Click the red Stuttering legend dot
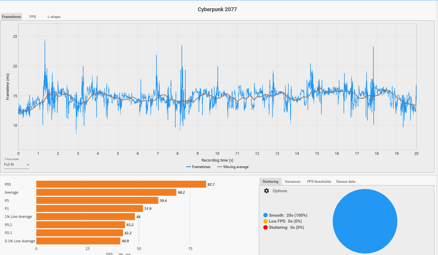438x255 pixels. 265,227
